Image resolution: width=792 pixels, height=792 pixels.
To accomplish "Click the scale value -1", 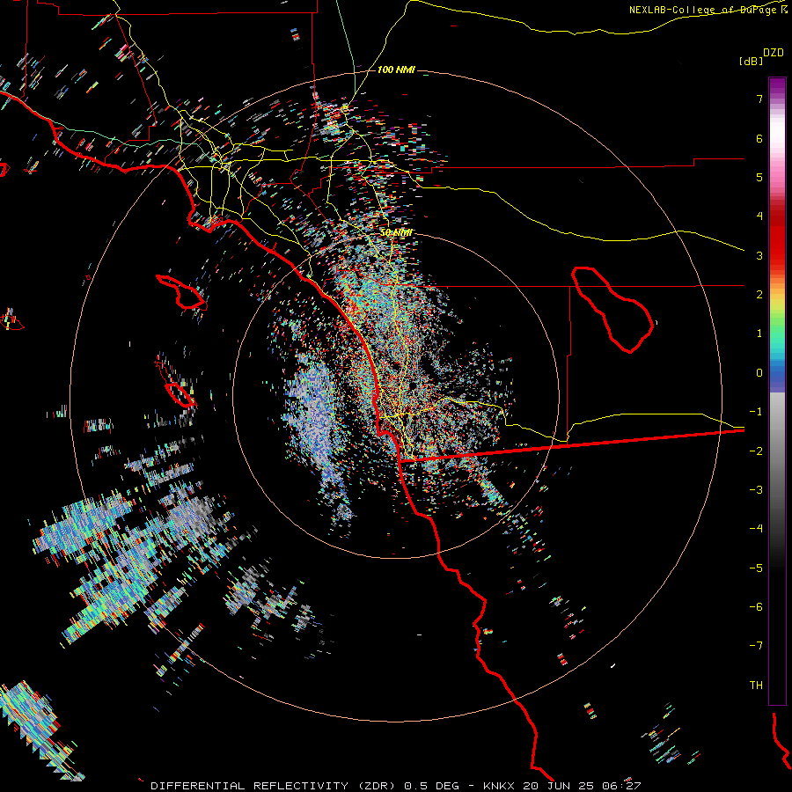I will (756, 412).
